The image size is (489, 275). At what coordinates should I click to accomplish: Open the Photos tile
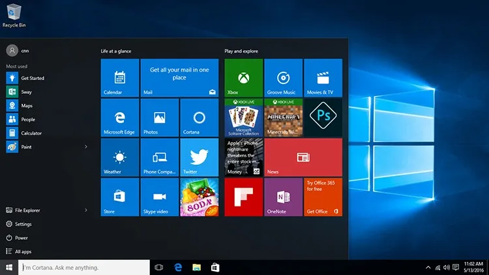coord(159,117)
